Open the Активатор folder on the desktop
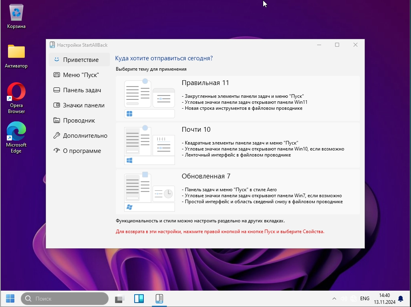Screen dimensions: 411x307 [x=16, y=55]
